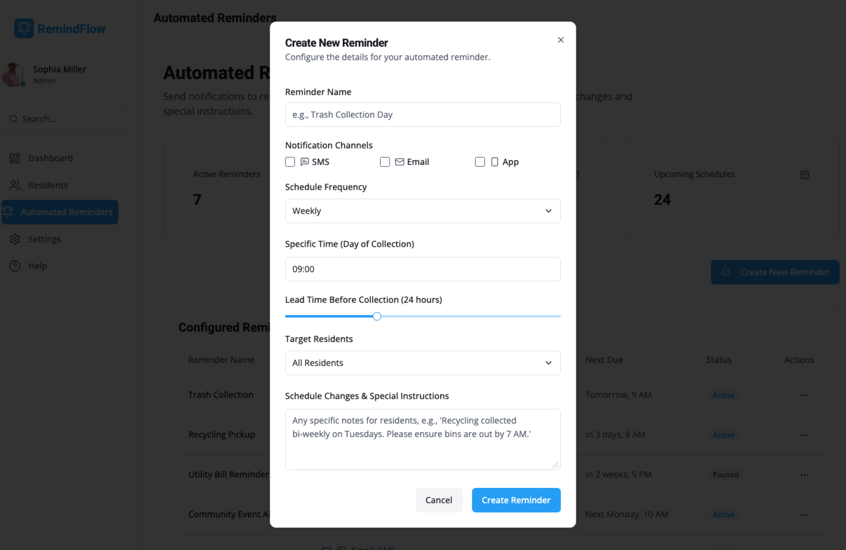This screenshot has width=846, height=550.
Task: Go to Dashboard in the sidebar
Action: click(50, 158)
